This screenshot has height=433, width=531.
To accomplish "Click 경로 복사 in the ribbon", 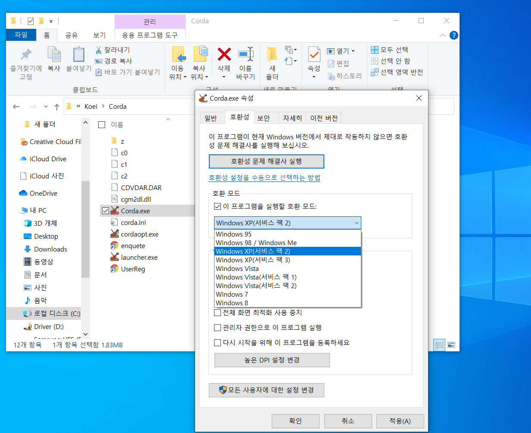I will click(113, 61).
